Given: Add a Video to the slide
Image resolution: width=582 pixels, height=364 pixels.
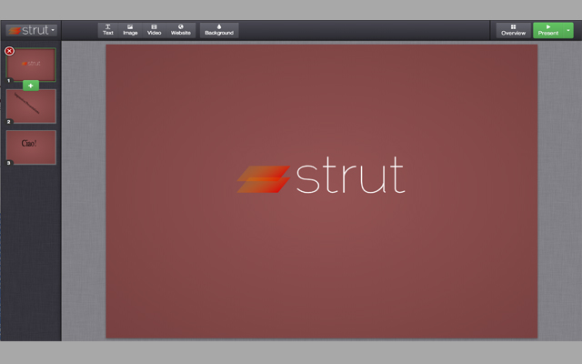Looking at the screenshot, I should pos(154,30).
